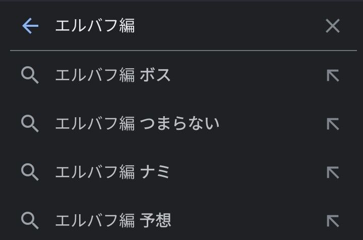Click magnifier icon beside エルバフ編 つまらない
363x240 pixels.
[30, 124]
